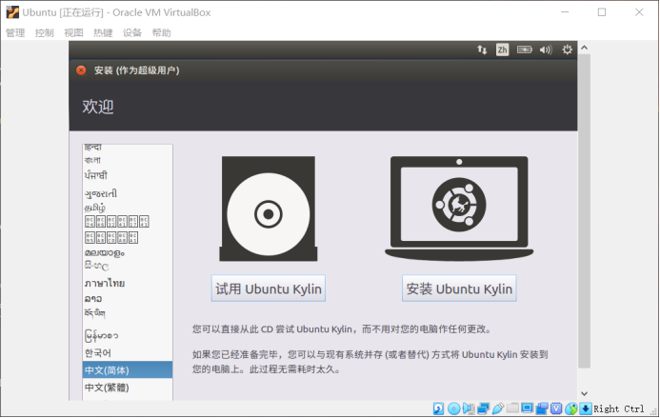The height and width of the screenshot is (418, 660).
Task: Click the VM view scrollbar up arrow
Action: coord(584,48)
